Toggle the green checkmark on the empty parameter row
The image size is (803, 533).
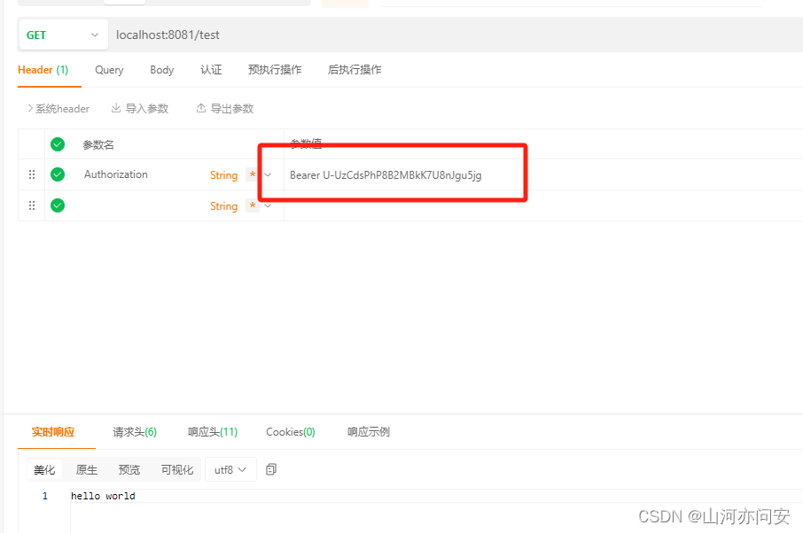point(58,205)
